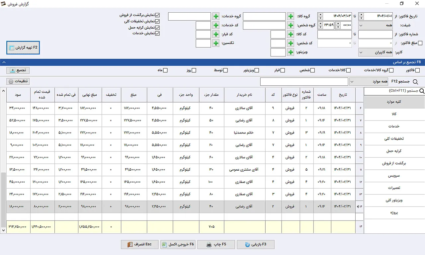Check the شخص aggregation checkbox
The image size is (425, 255).
[312, 70]
